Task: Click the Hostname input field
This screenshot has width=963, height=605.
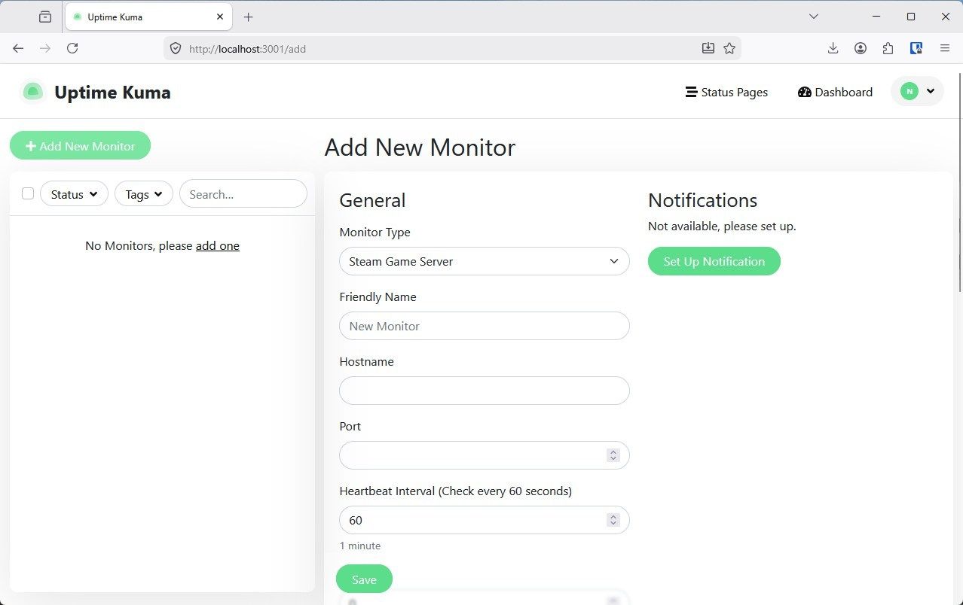Action: tap(485, 391)
